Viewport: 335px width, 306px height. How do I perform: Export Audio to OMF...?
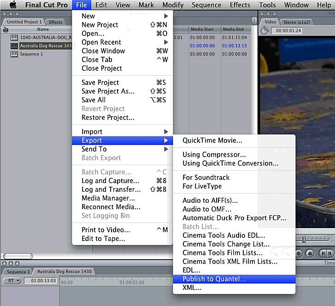tap(234, 209)
